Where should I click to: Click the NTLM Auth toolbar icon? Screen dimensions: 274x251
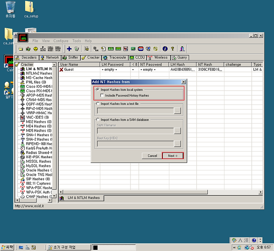pos(43,49)
